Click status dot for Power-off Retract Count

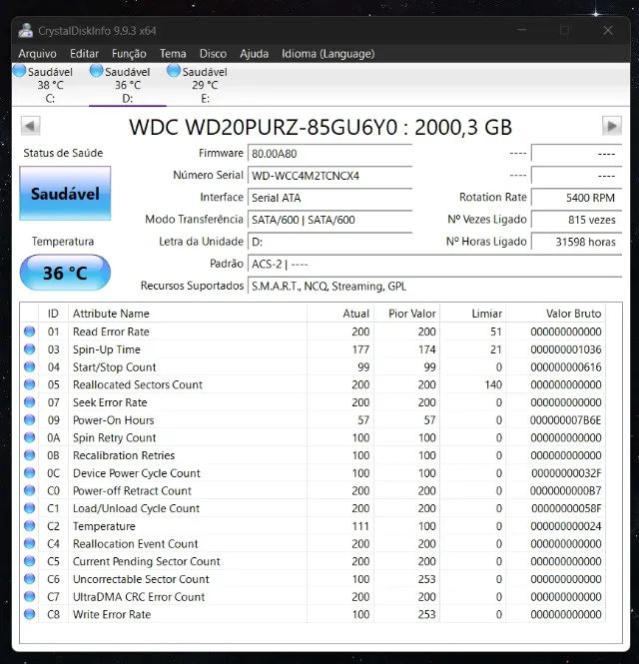[x=29, y=490]
